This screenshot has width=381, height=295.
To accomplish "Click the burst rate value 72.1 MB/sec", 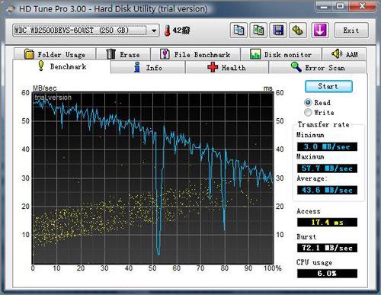I will coord(327,248).
